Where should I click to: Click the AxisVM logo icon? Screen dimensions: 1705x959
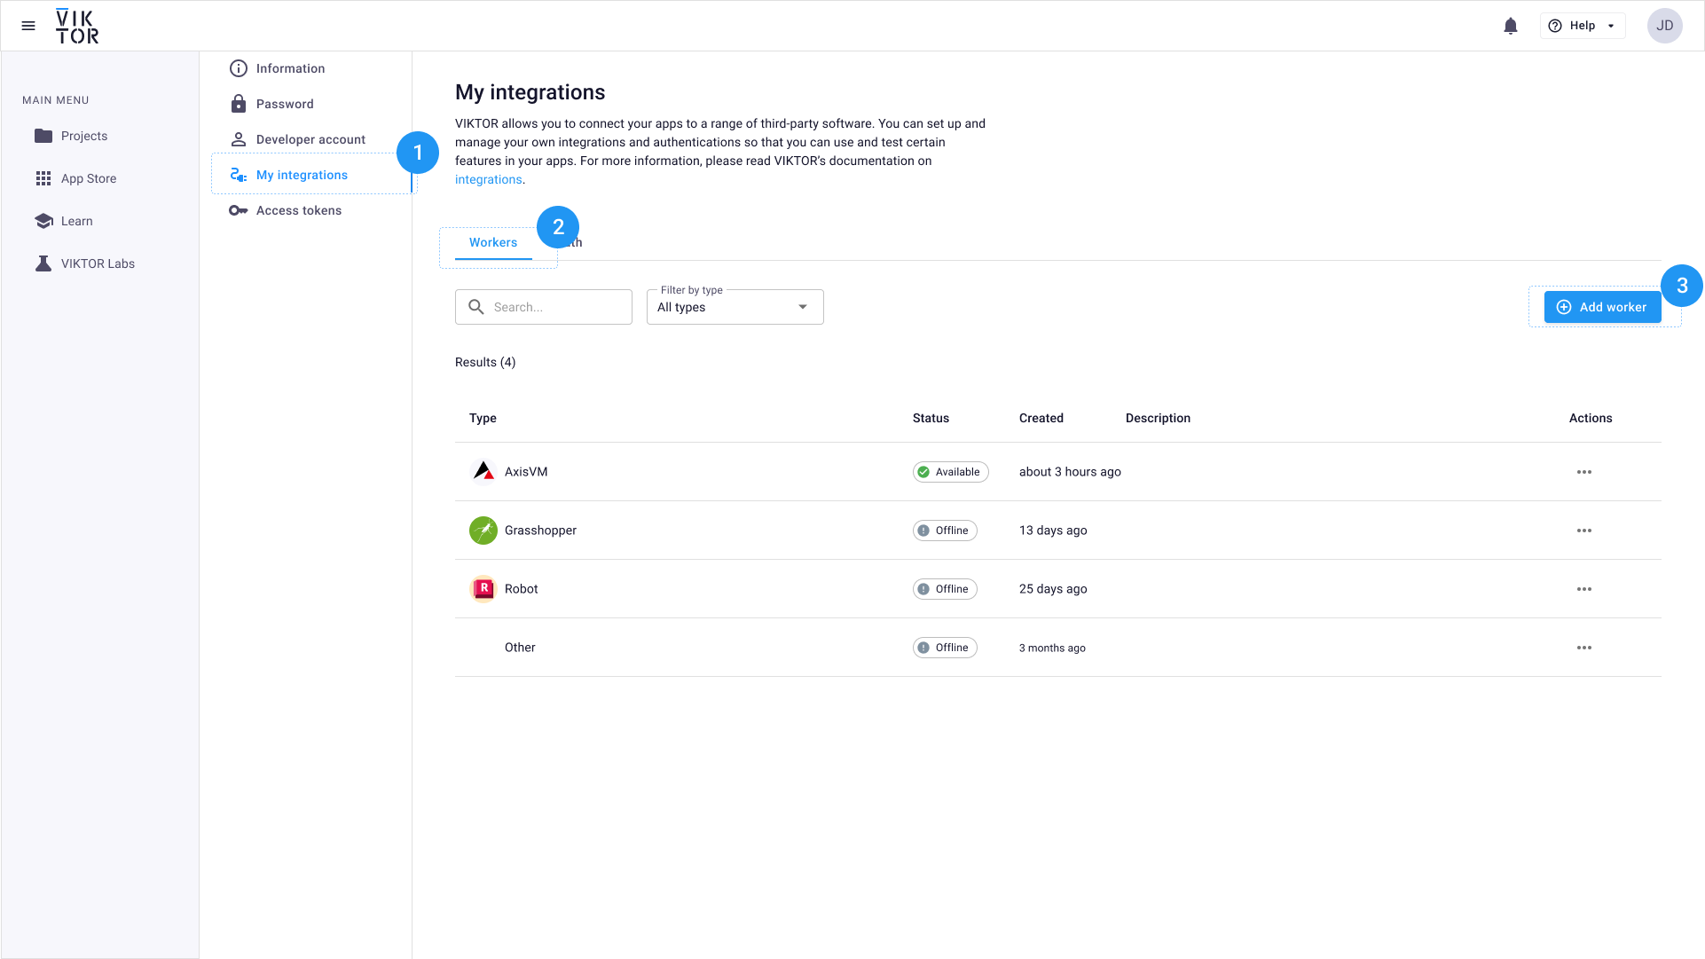pos(483,471)
